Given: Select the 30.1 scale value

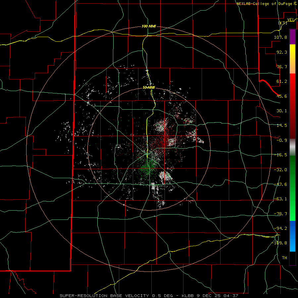Looking at the screenshot, I should point(282,111).
